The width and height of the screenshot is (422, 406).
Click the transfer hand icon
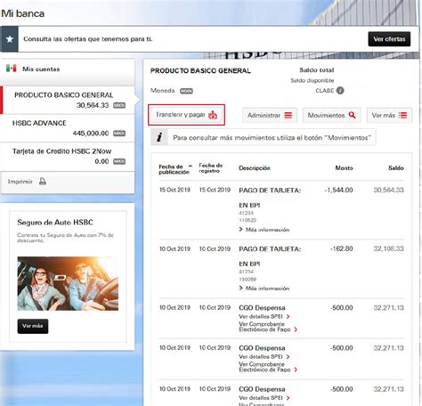213,115
